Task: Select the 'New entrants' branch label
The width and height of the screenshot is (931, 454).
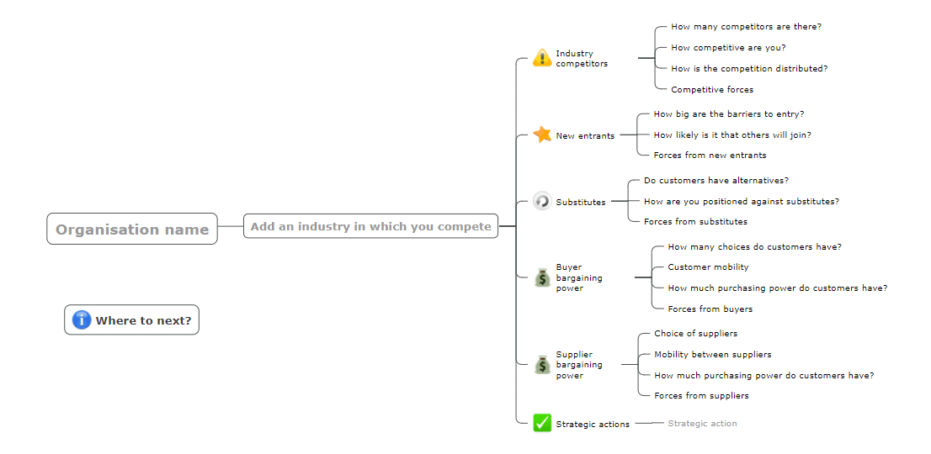Action: tap(585, 135)
